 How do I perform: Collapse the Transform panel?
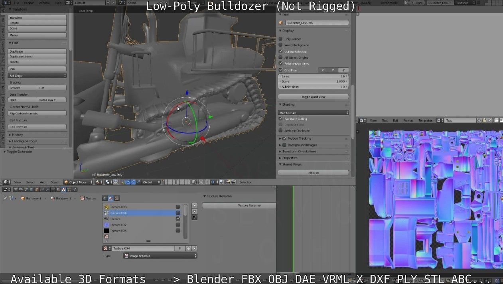tap(19, 9)
